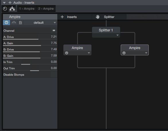
Task: Select the hand tool beside Splitter
Action: [97, 17]
